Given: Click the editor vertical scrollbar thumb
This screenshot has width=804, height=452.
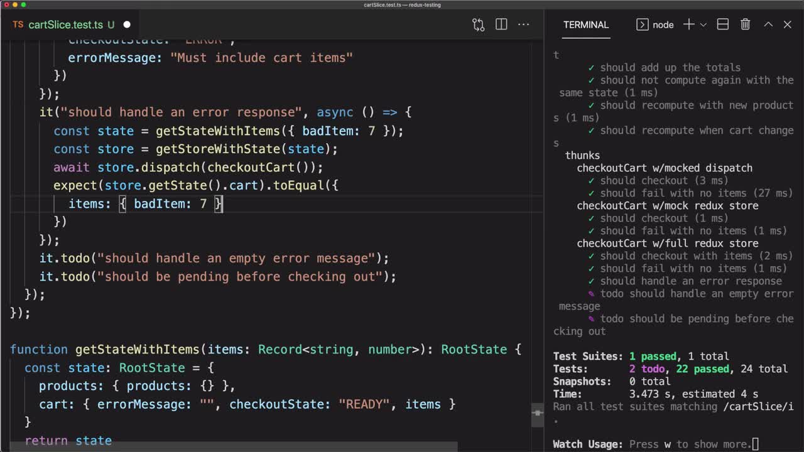Looking at the screenshot, I should coord(538,414).
